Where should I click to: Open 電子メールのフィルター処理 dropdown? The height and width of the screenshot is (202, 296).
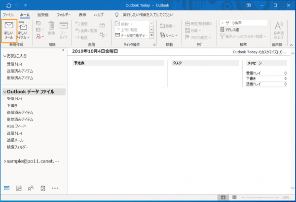243,36
